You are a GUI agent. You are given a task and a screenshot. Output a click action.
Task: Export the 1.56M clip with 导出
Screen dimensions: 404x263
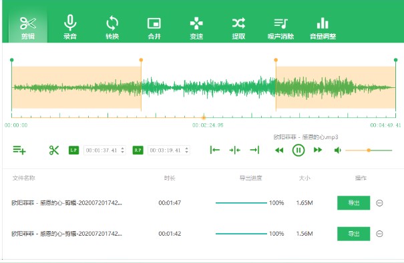[353, 234]
